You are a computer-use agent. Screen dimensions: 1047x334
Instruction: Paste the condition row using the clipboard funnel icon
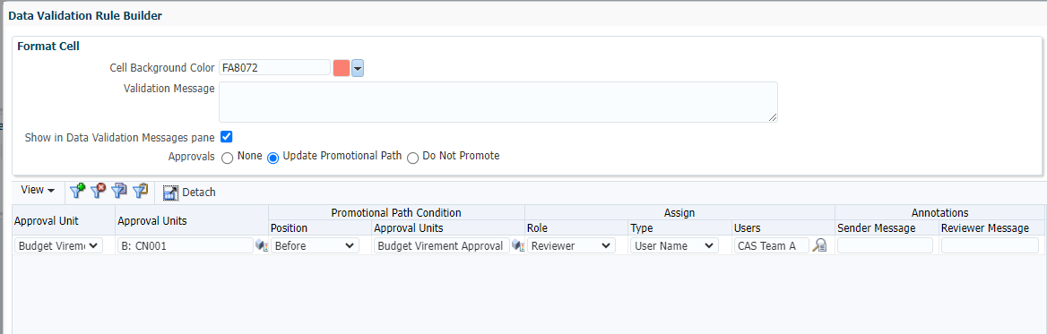(x=140, y=192)
